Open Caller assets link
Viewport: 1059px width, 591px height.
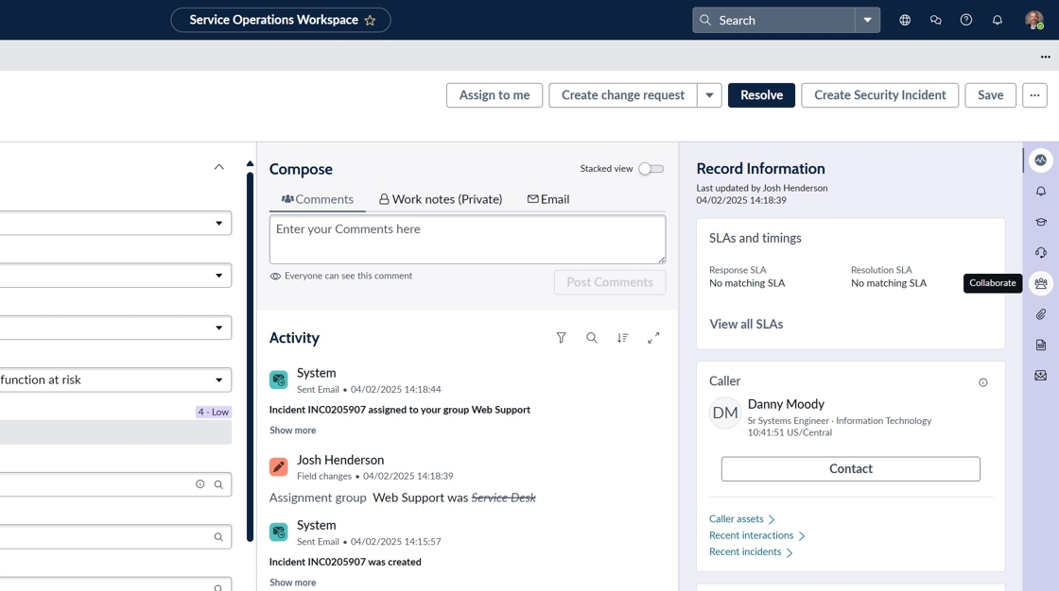741,519
